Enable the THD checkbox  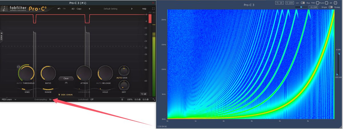click(317, 3)
